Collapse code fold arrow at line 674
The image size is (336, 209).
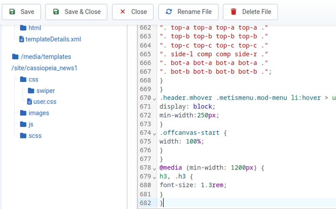coord(154,133)
